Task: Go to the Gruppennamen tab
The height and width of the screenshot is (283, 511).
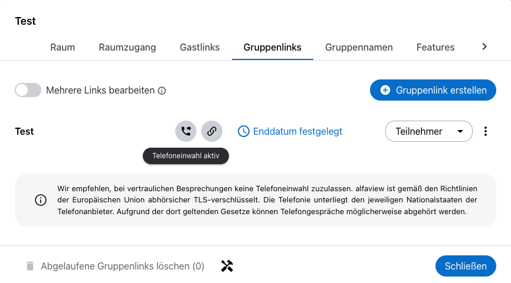Action: (359, 47)
